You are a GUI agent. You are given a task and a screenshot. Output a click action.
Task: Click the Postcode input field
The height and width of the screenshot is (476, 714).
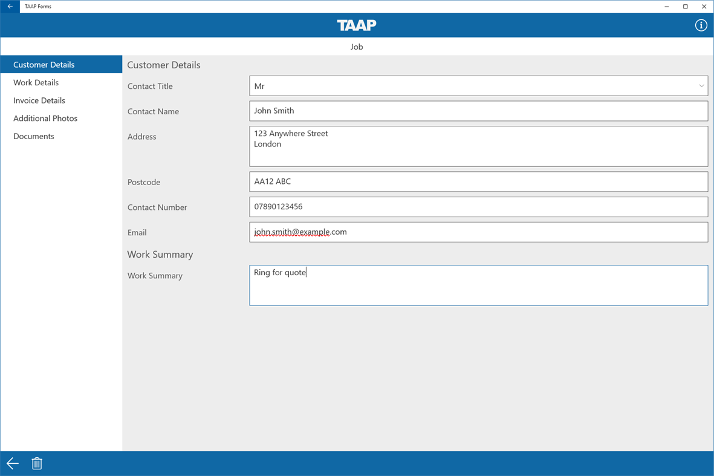click(479, 181)
